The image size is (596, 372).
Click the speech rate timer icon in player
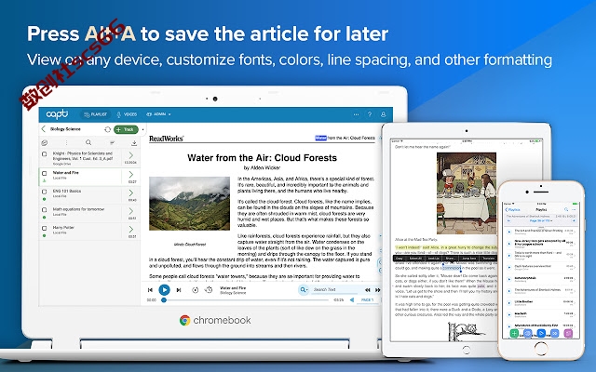click(209, 290)
